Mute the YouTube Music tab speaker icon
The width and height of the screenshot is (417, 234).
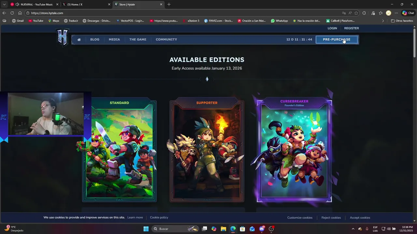(x=17, y=5)
